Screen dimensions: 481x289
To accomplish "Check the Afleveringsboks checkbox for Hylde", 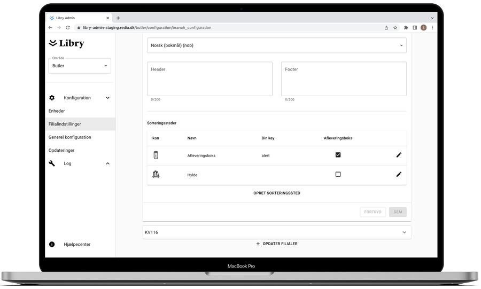I will 338,175.
